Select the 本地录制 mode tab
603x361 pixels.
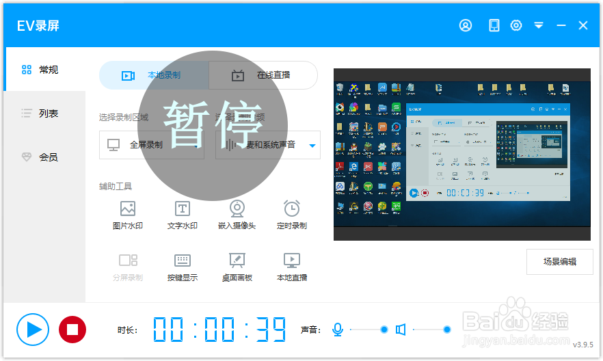(154, 75)
